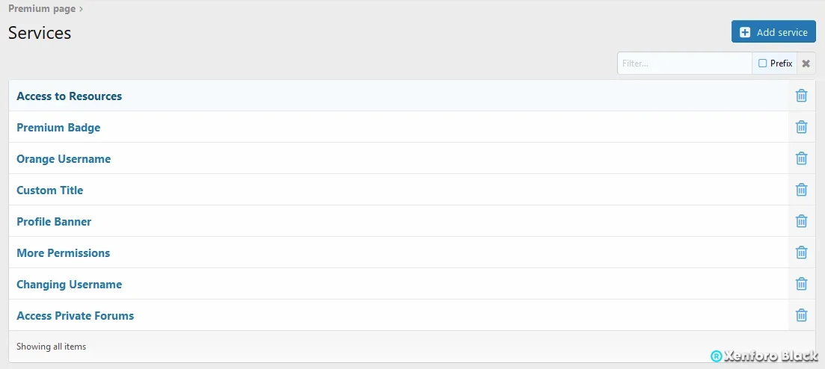Click trash icon beside Profile Banner

point(801,221)
